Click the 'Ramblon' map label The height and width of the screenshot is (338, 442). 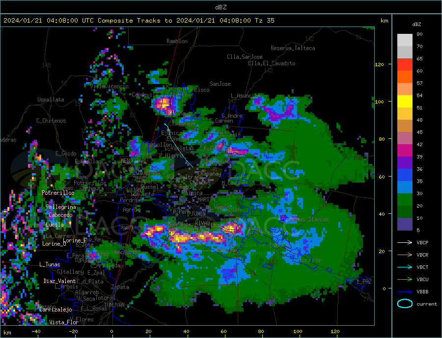click(x=177, y=41)
